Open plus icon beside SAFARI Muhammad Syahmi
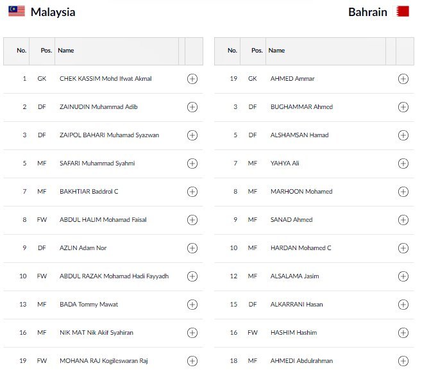Image resolution: width=429 pixels, height=379 pixels. click(x=192, y=164)
